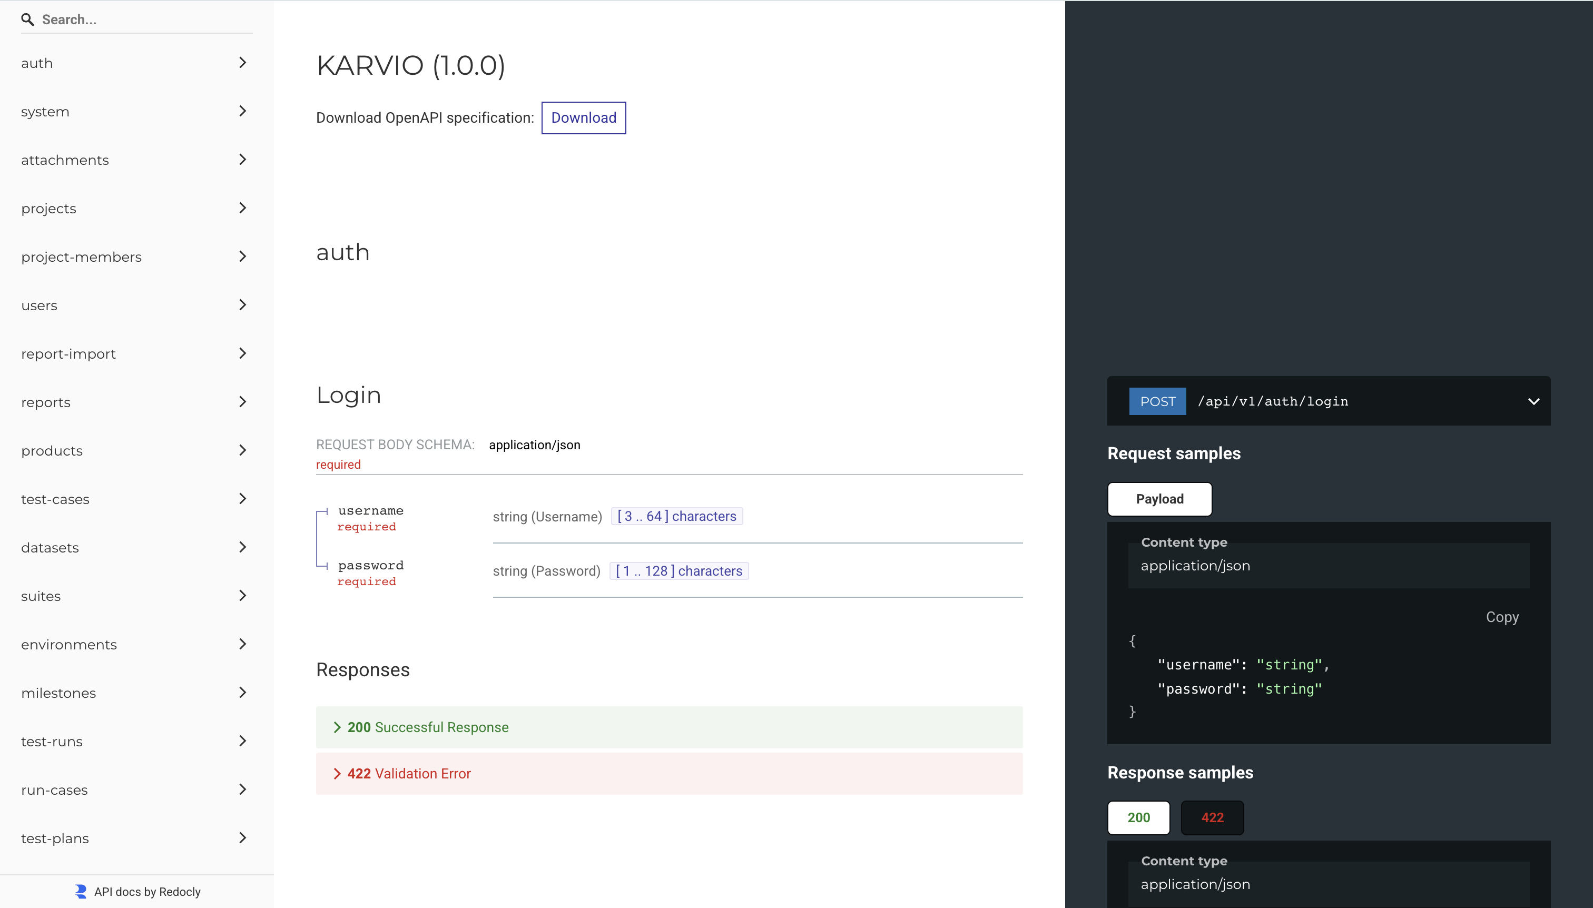Expand the reports section chevron
This screenshot has width=1593, height=908.
(x=243, y=402)
